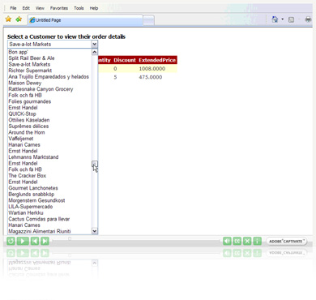Click the green X exit button

pos(247,241)
